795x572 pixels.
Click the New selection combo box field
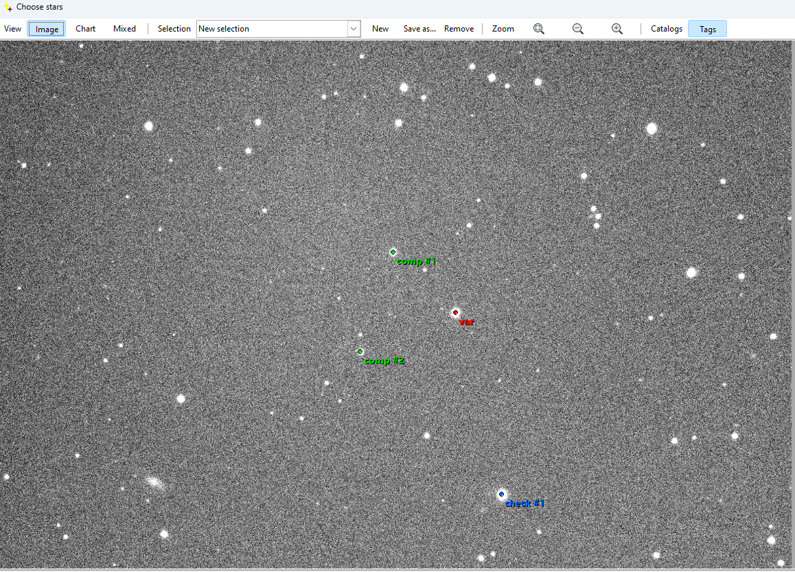(272, 29)
